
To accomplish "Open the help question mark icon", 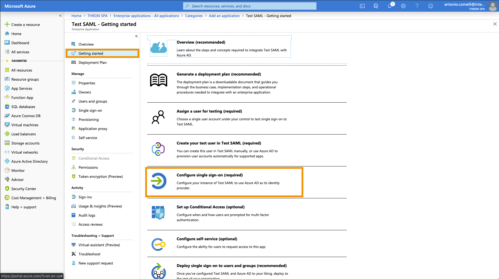I will [417, 6].
